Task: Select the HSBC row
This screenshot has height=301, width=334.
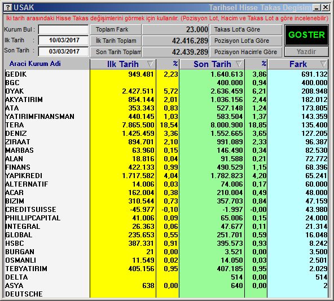Action: tap(166, 244)
